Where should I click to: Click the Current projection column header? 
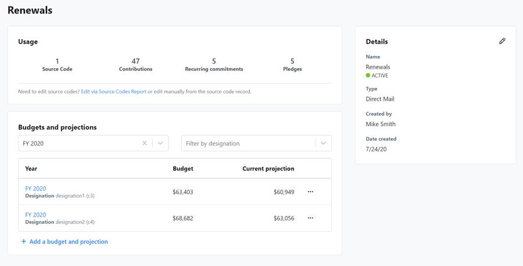[268, 168]
